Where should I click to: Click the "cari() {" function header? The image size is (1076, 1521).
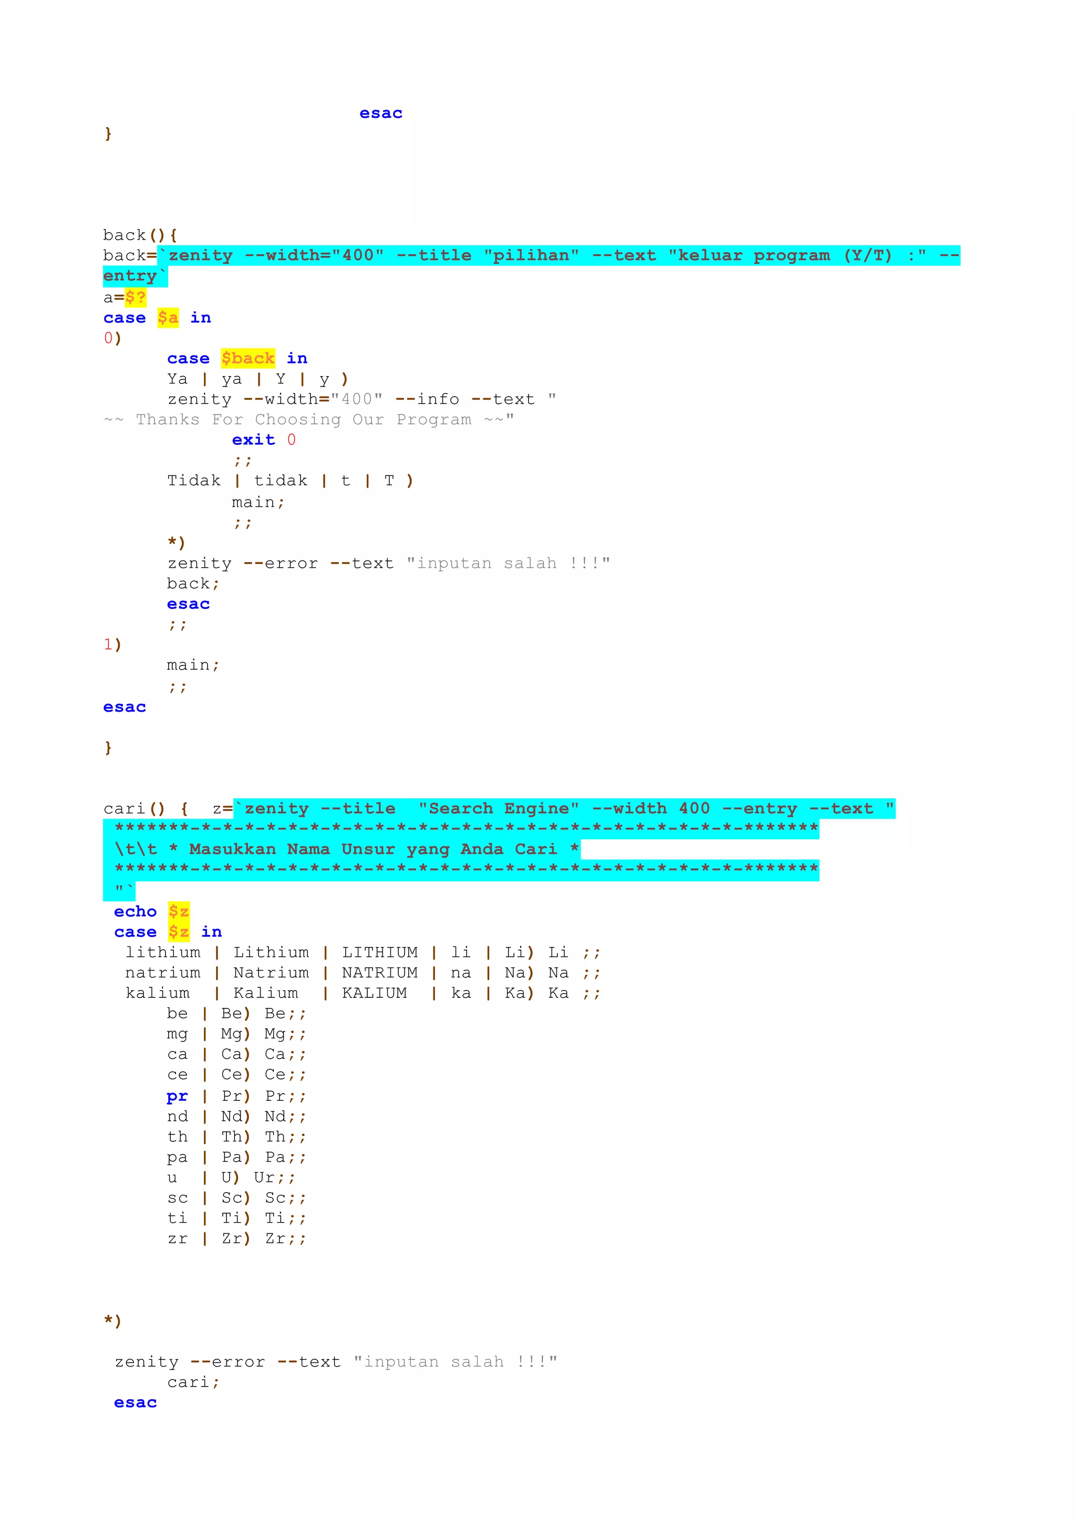[x=146, y=809]
